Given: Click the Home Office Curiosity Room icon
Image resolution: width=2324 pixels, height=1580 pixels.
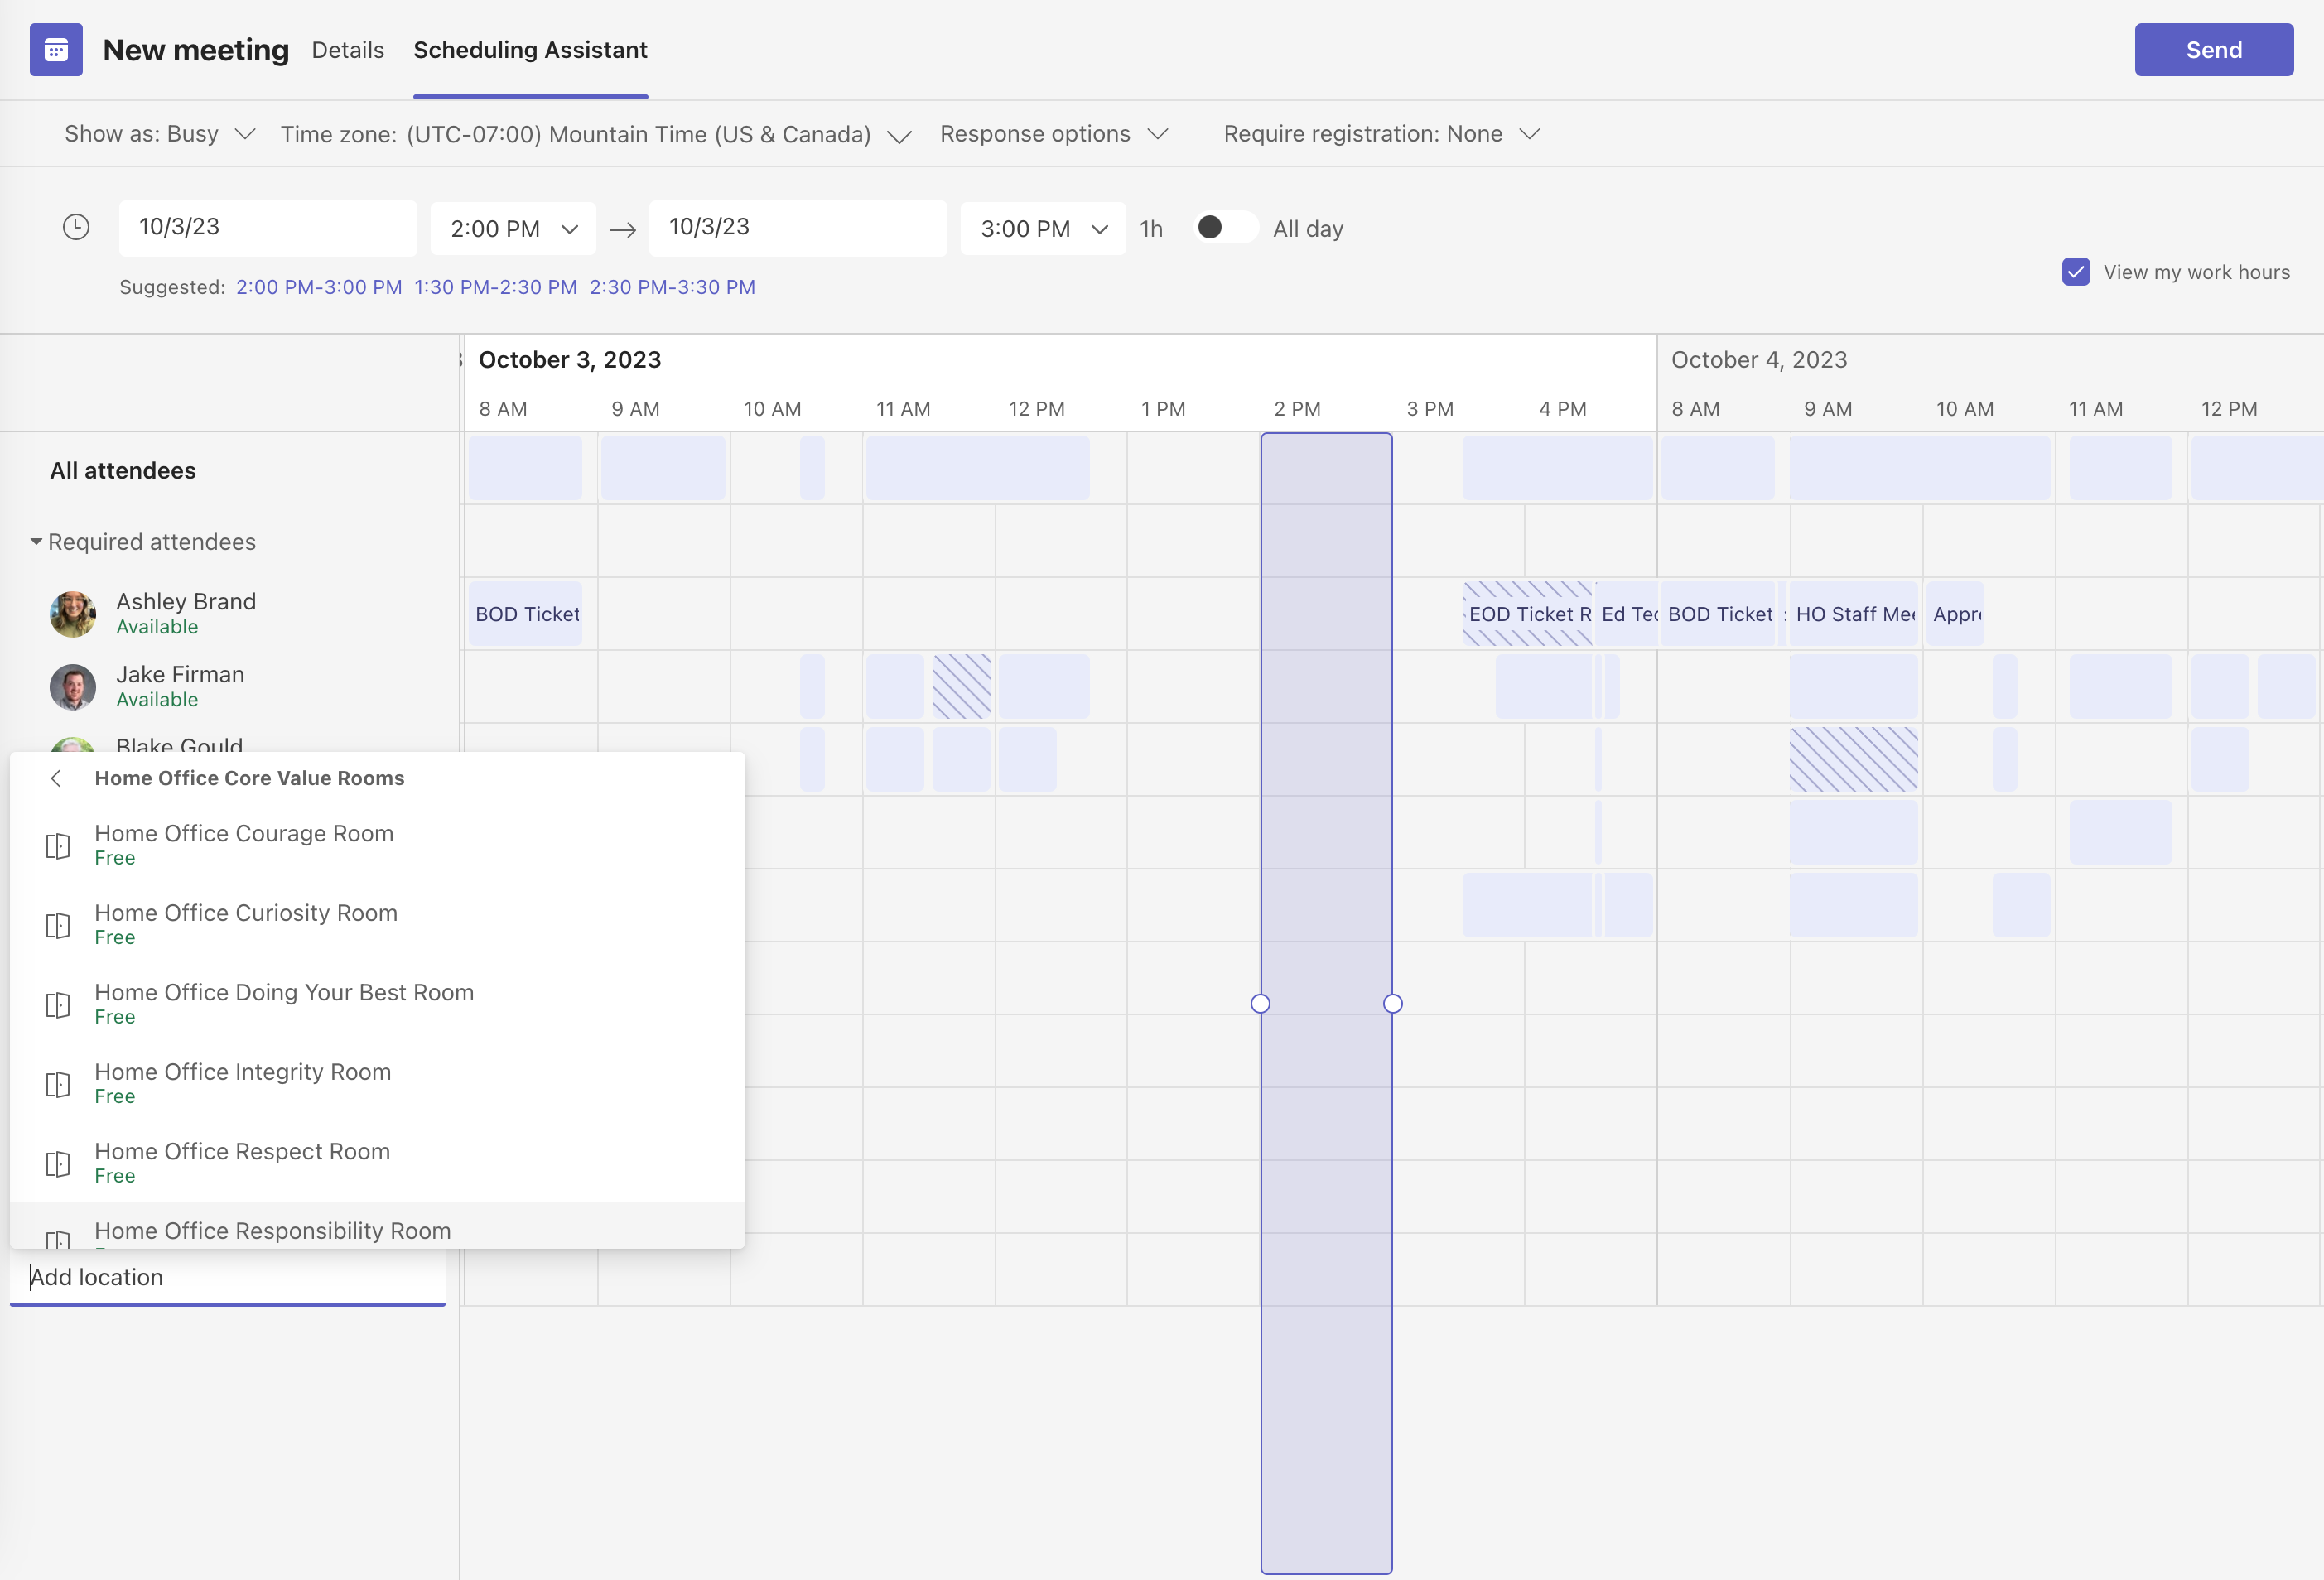Looking at the screenshot, I should coord(57,924).
